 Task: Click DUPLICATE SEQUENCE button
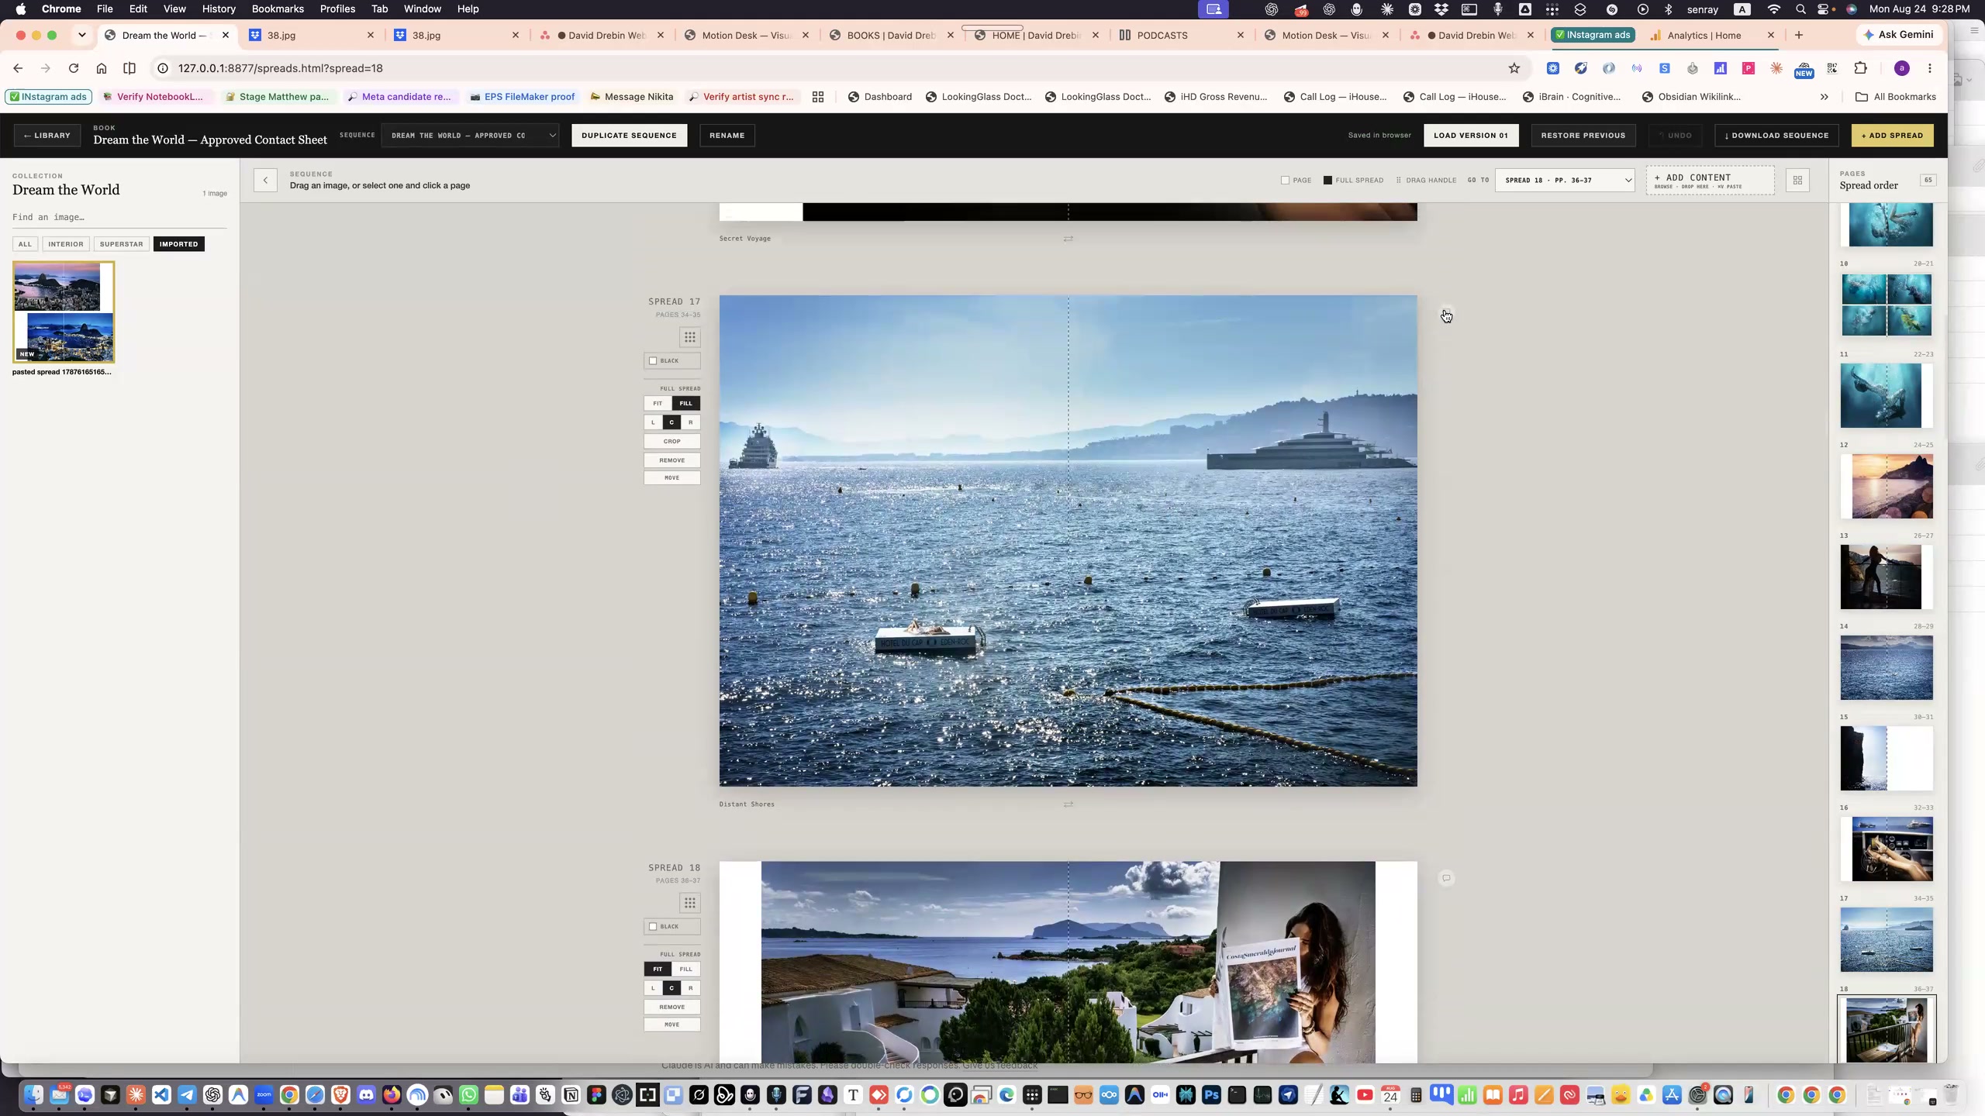(x=629, y=136)
